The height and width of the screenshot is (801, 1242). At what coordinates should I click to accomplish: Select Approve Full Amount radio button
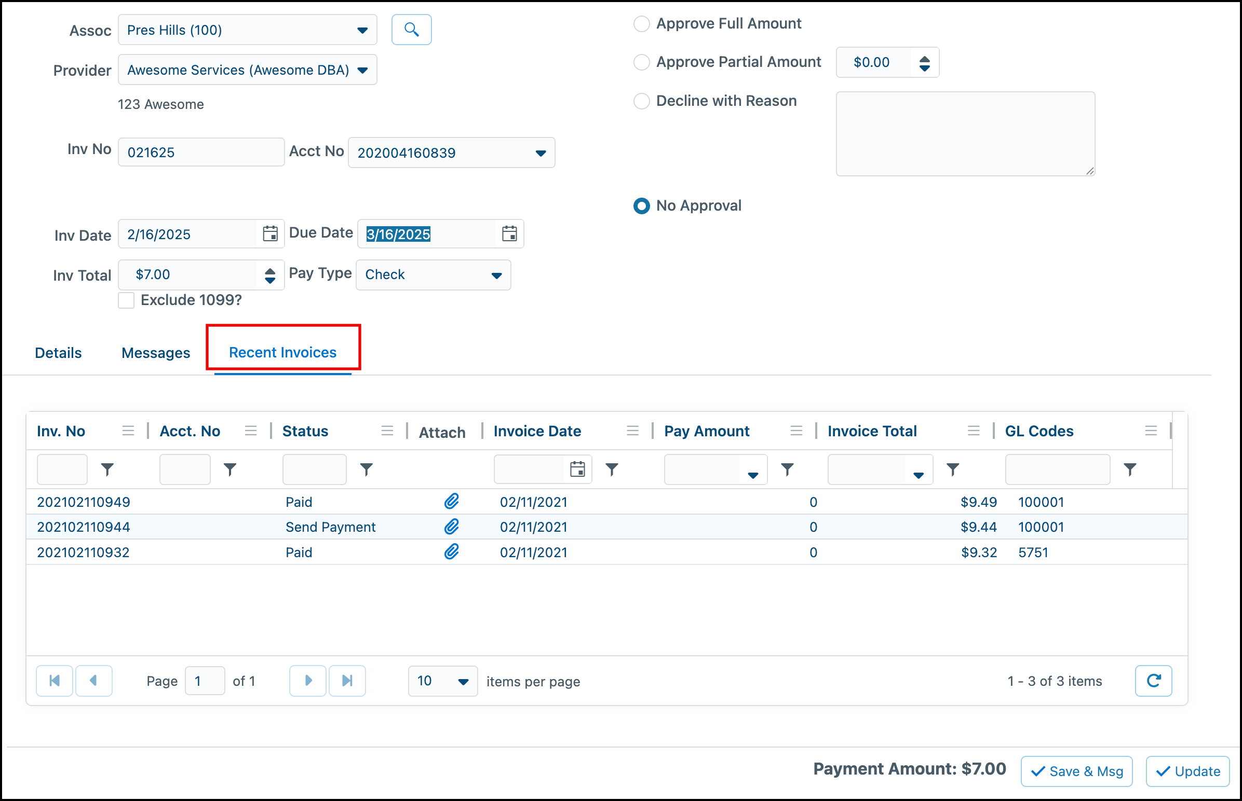click(x=641, y=23)
